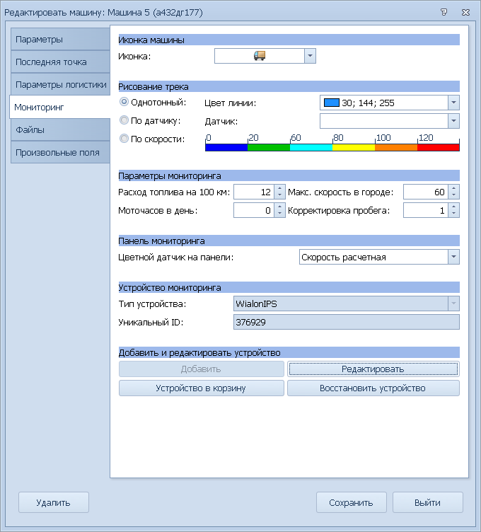Screen dimensions: 481x532
Task: Click the Редактировать device button
Action: tap(373, 369)
